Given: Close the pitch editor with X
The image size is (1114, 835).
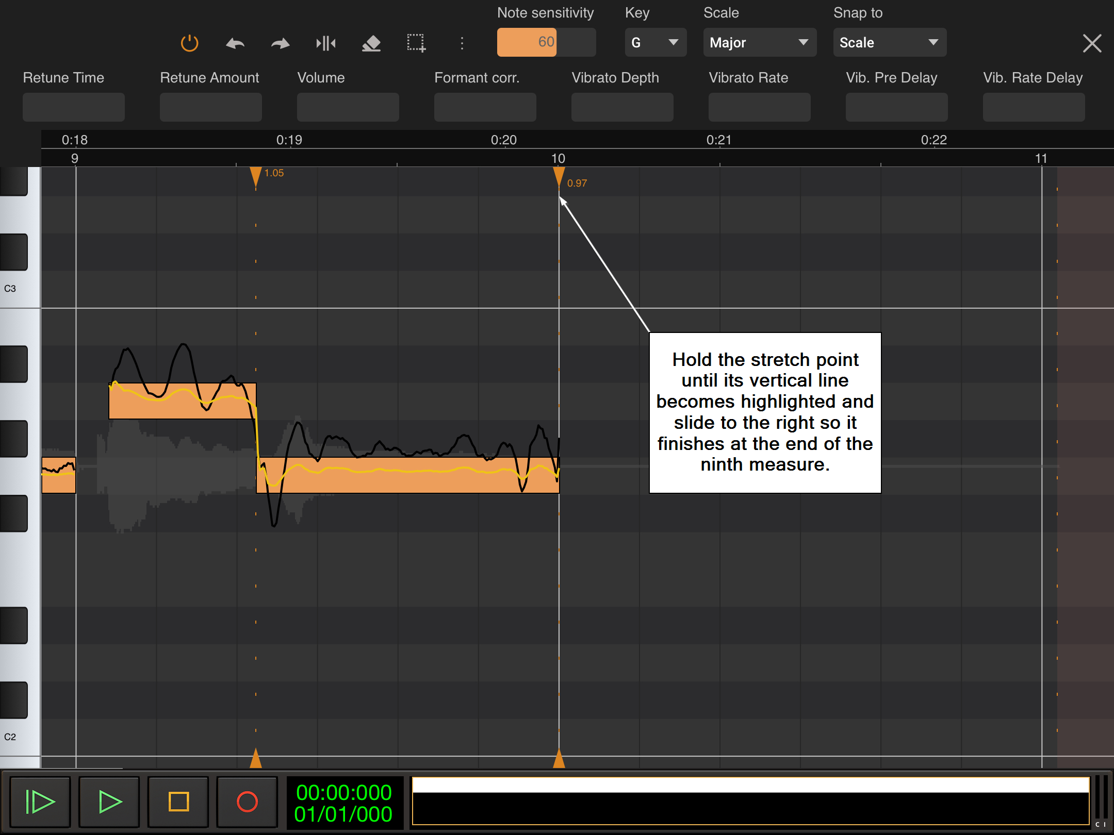Looking at the screenshot, I should point(1092,43).
